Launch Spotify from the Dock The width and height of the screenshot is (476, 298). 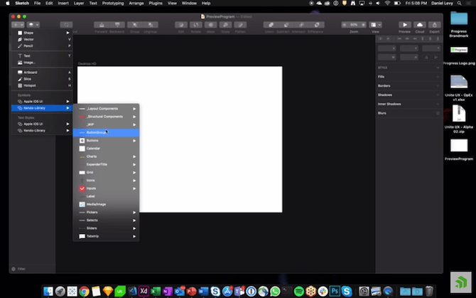click(x=298, y=291)
